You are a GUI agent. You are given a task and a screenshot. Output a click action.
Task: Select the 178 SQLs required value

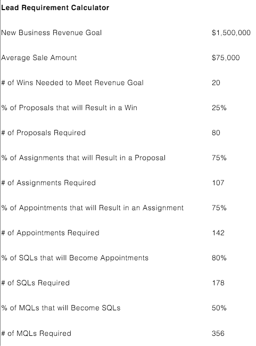coord(218,283)
